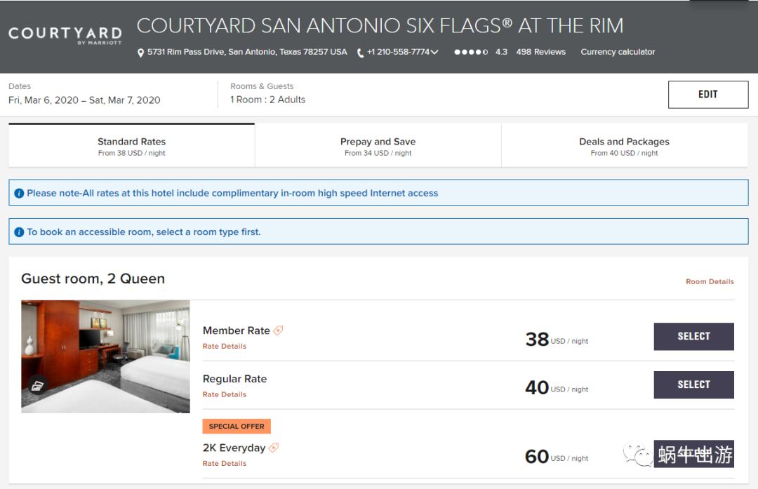Click the info icon on the Internet access notice
Viewport: 758px width, 489px height.
coord(19,193)
